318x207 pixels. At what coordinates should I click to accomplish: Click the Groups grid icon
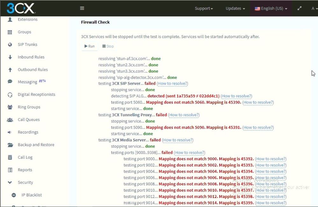10,32
